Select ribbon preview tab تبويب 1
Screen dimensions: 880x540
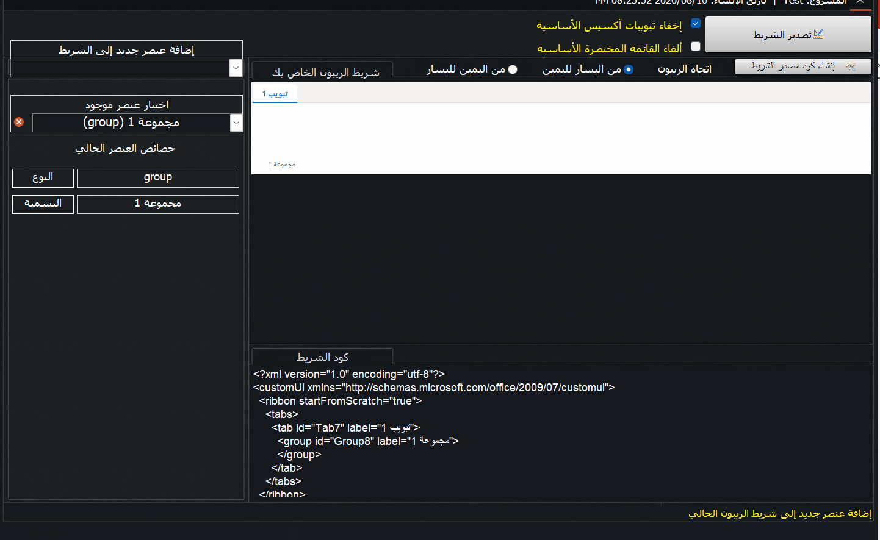click(x=275, y=94)
